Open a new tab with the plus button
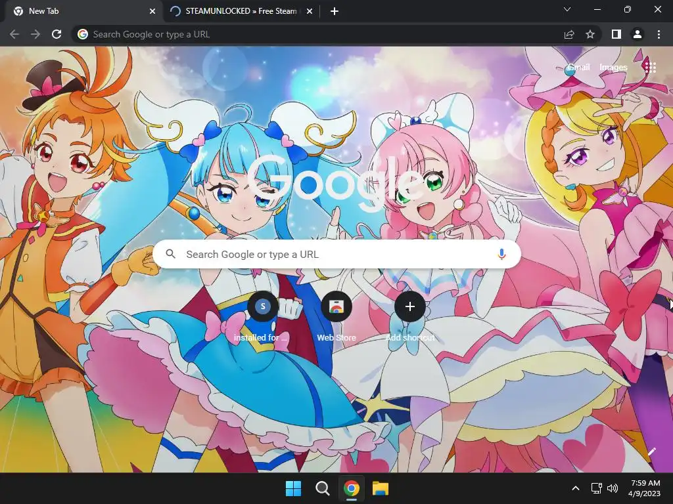The image size is (673, 504). point(335,12)
